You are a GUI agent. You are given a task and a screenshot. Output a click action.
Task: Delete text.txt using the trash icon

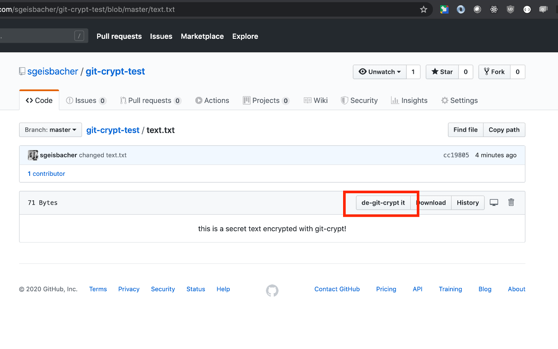(511, 202)
